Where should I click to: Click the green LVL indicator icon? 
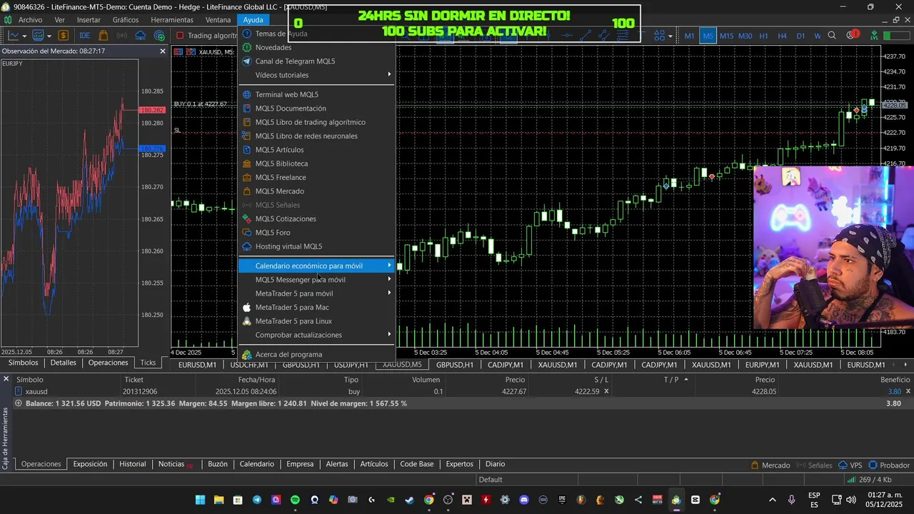[875, 36]
